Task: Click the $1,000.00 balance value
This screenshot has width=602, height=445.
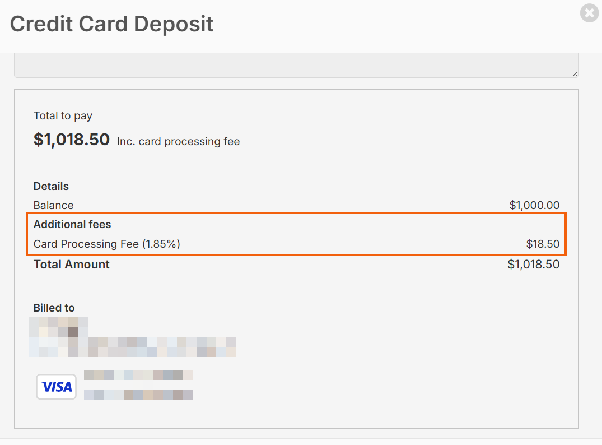Action: 534,205
